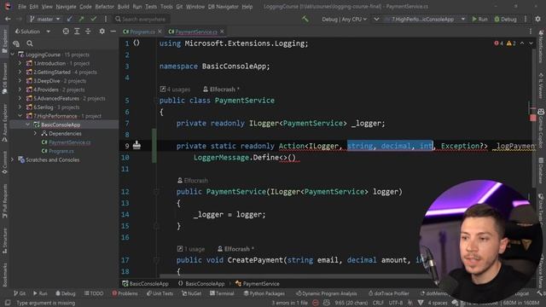
Task: Expand the 3.DeepDive folder
Action: 20,81
